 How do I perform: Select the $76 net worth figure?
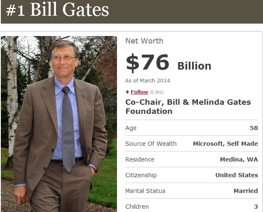[x=147, y=63]
